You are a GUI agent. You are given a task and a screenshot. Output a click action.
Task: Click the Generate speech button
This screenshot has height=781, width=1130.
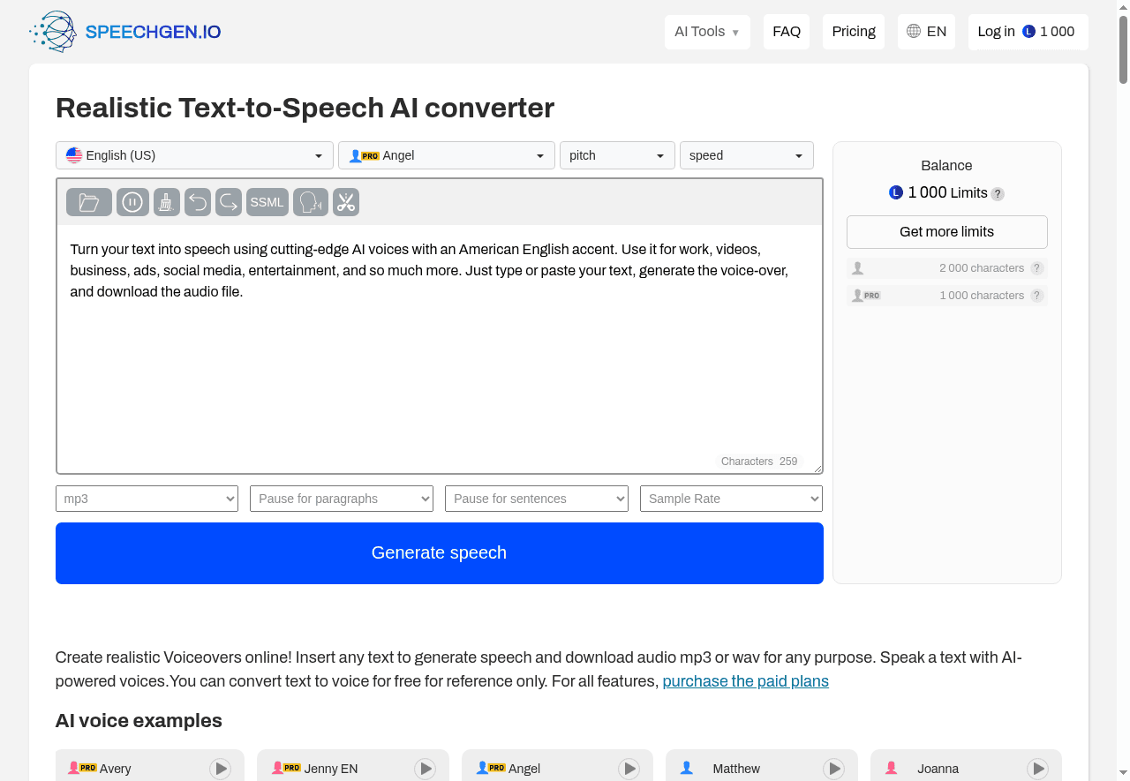click(439, 552)
